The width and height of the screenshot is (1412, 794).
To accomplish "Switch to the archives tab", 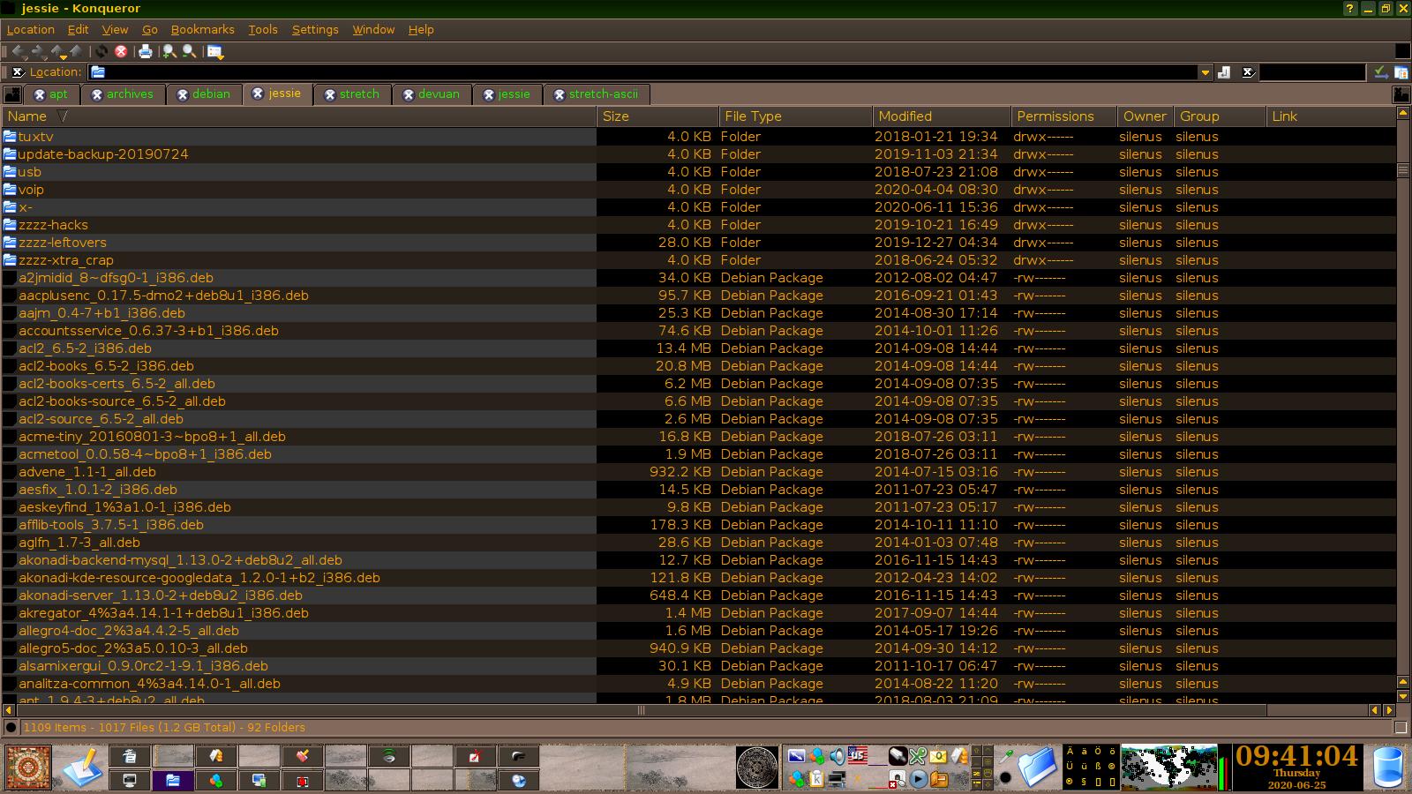I will pyautogui.click(x=130, y=94).
